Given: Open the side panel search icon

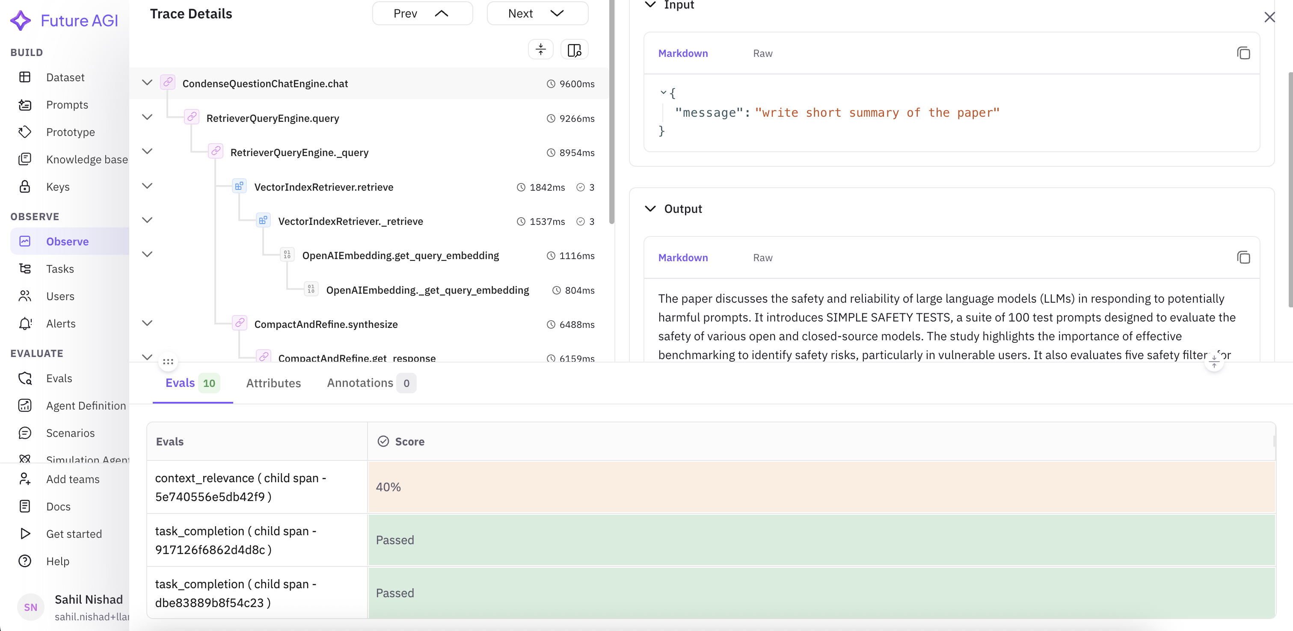Looking at the screenshot, I should (x=574, y=49).
